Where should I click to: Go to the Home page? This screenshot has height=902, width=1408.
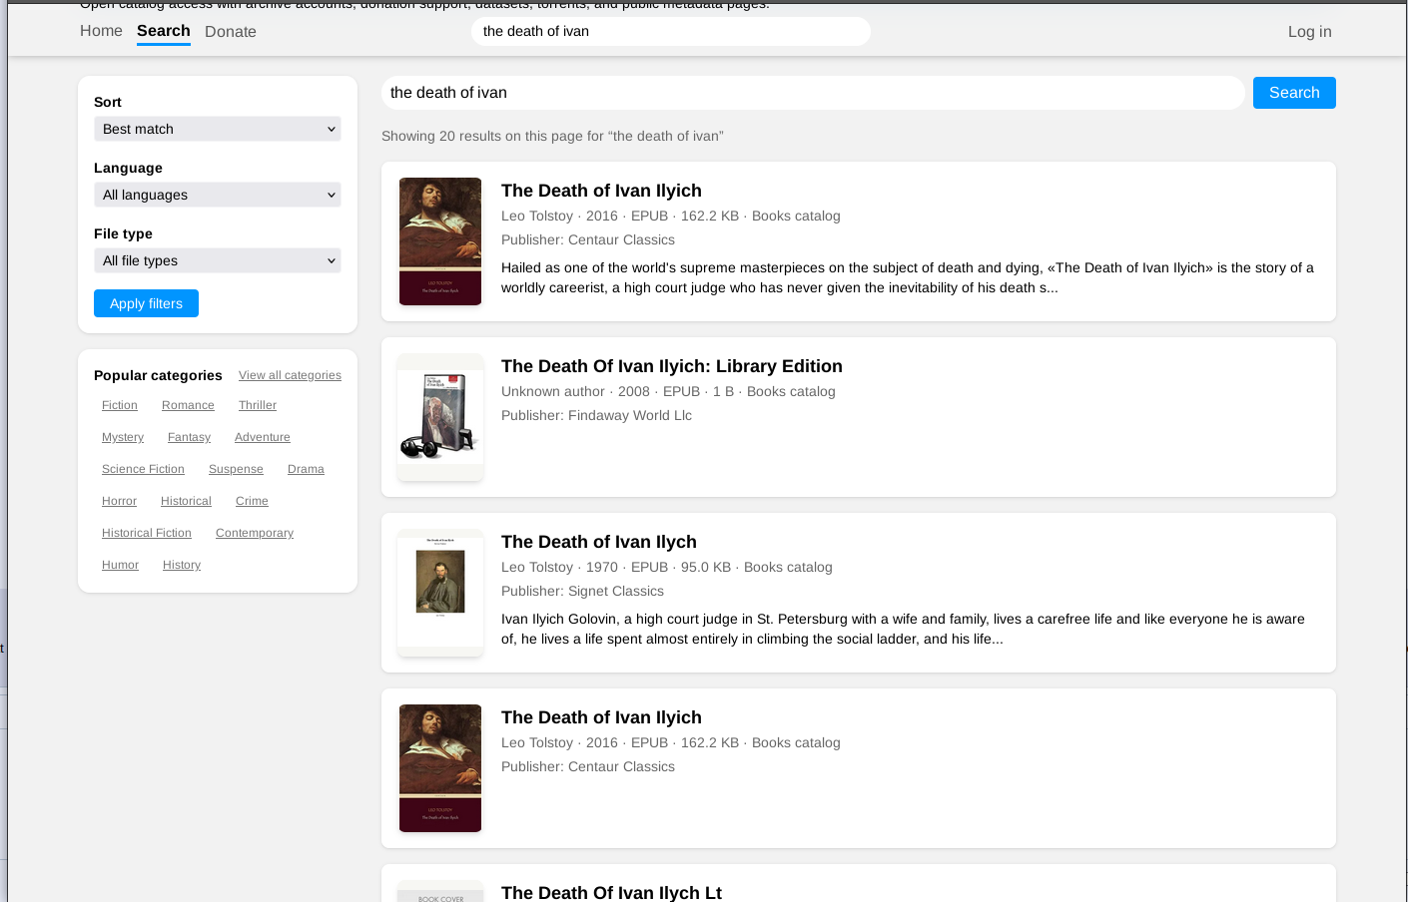point(101,31)
